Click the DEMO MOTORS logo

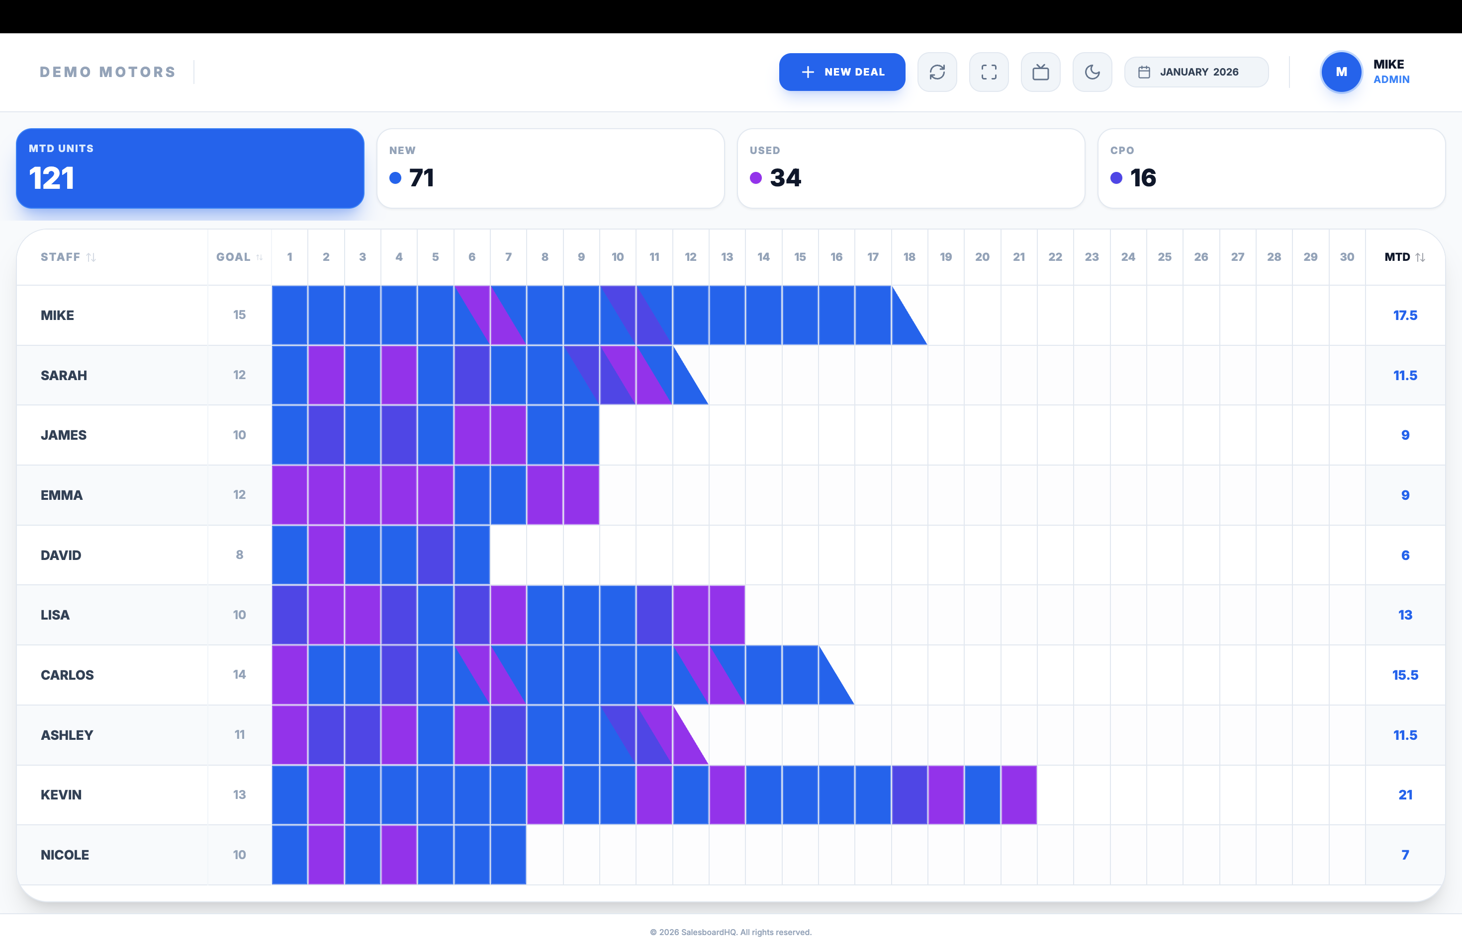point(107,72)
